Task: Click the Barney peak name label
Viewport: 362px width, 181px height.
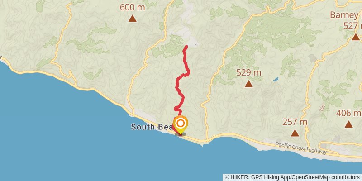Action: pyautogui.click(x=346, y=15)
